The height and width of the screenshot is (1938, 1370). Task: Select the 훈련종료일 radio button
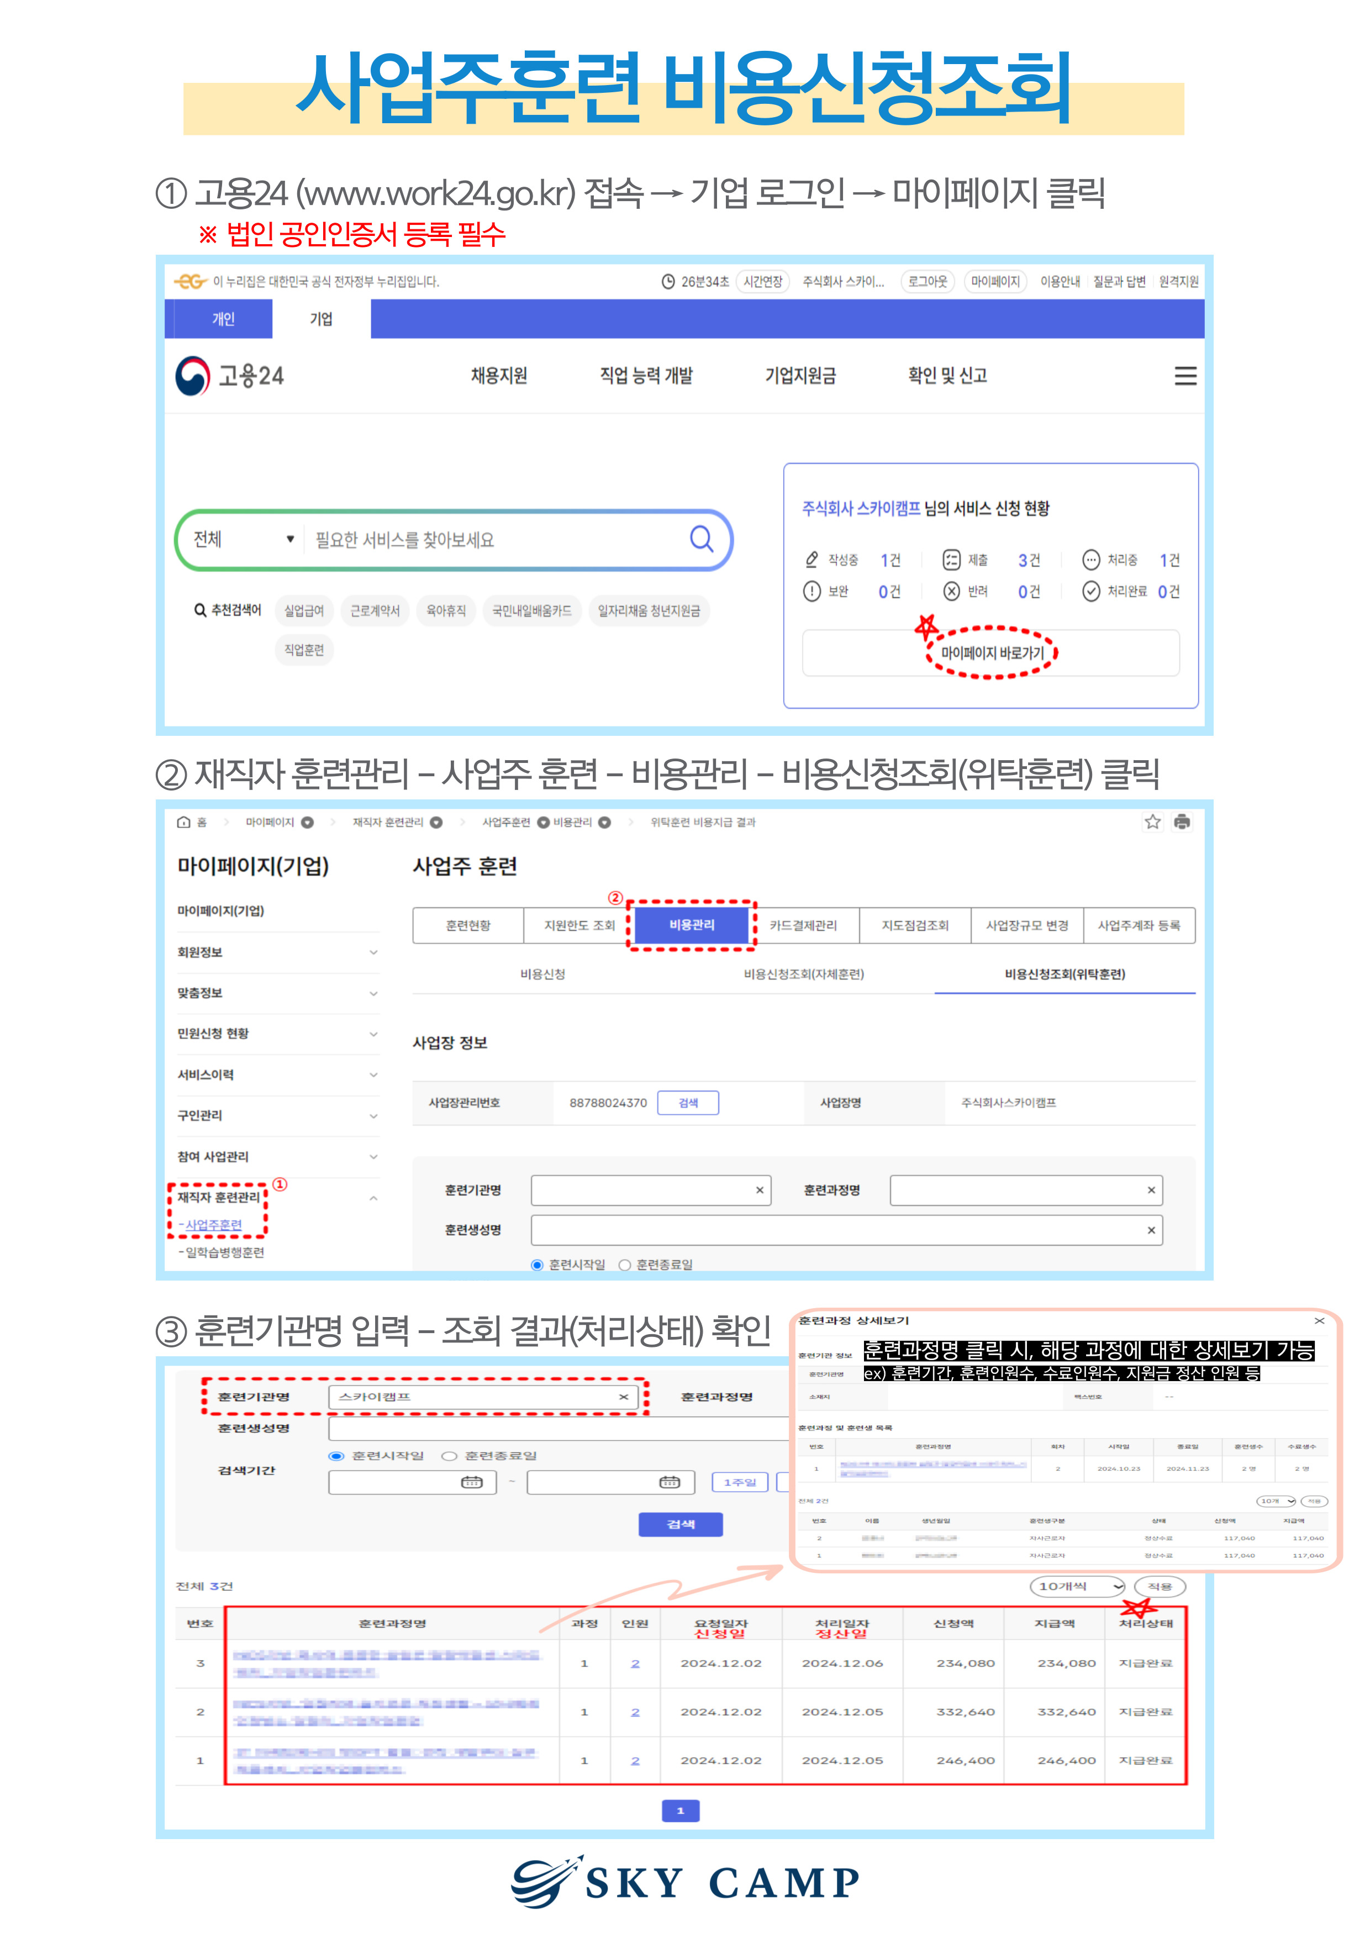tap(449, 1455)
